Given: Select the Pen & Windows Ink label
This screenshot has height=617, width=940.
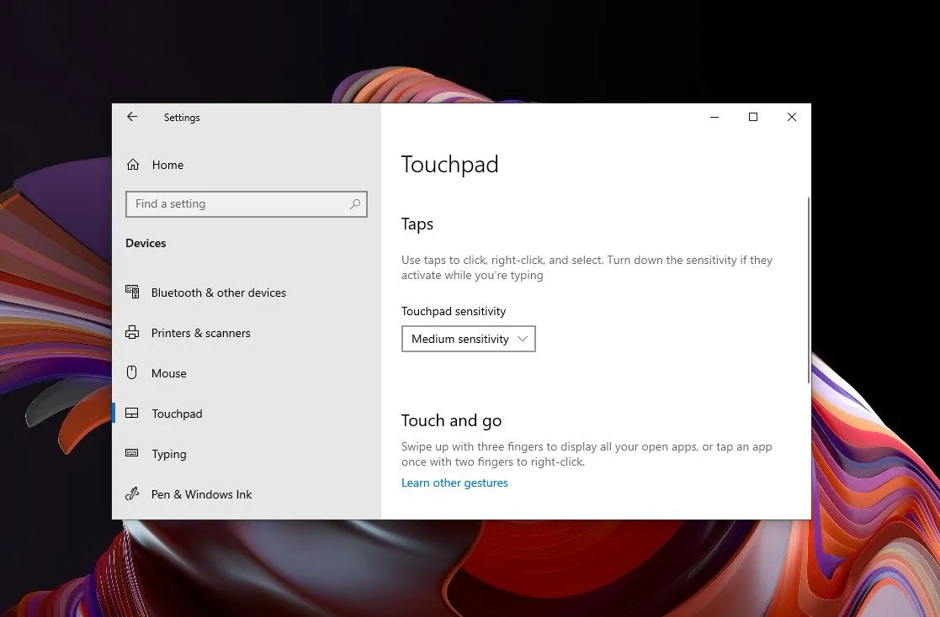Looking at the screenshot, I should [x=202, y=494].
